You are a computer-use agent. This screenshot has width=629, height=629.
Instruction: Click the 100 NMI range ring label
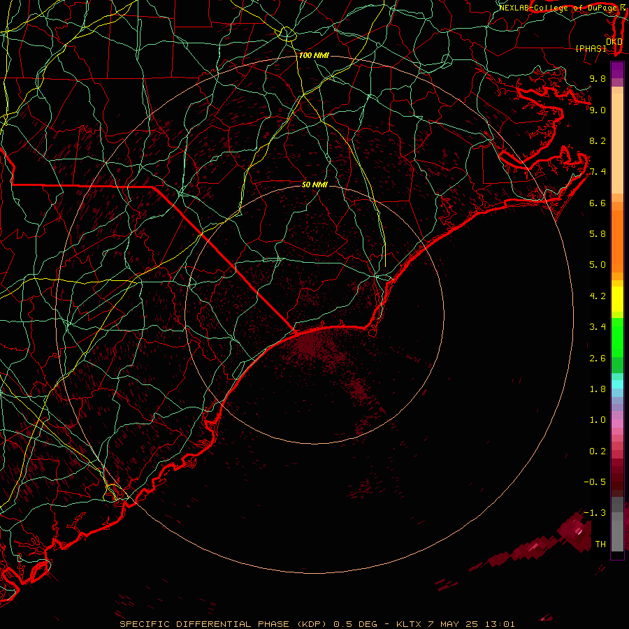314,55
